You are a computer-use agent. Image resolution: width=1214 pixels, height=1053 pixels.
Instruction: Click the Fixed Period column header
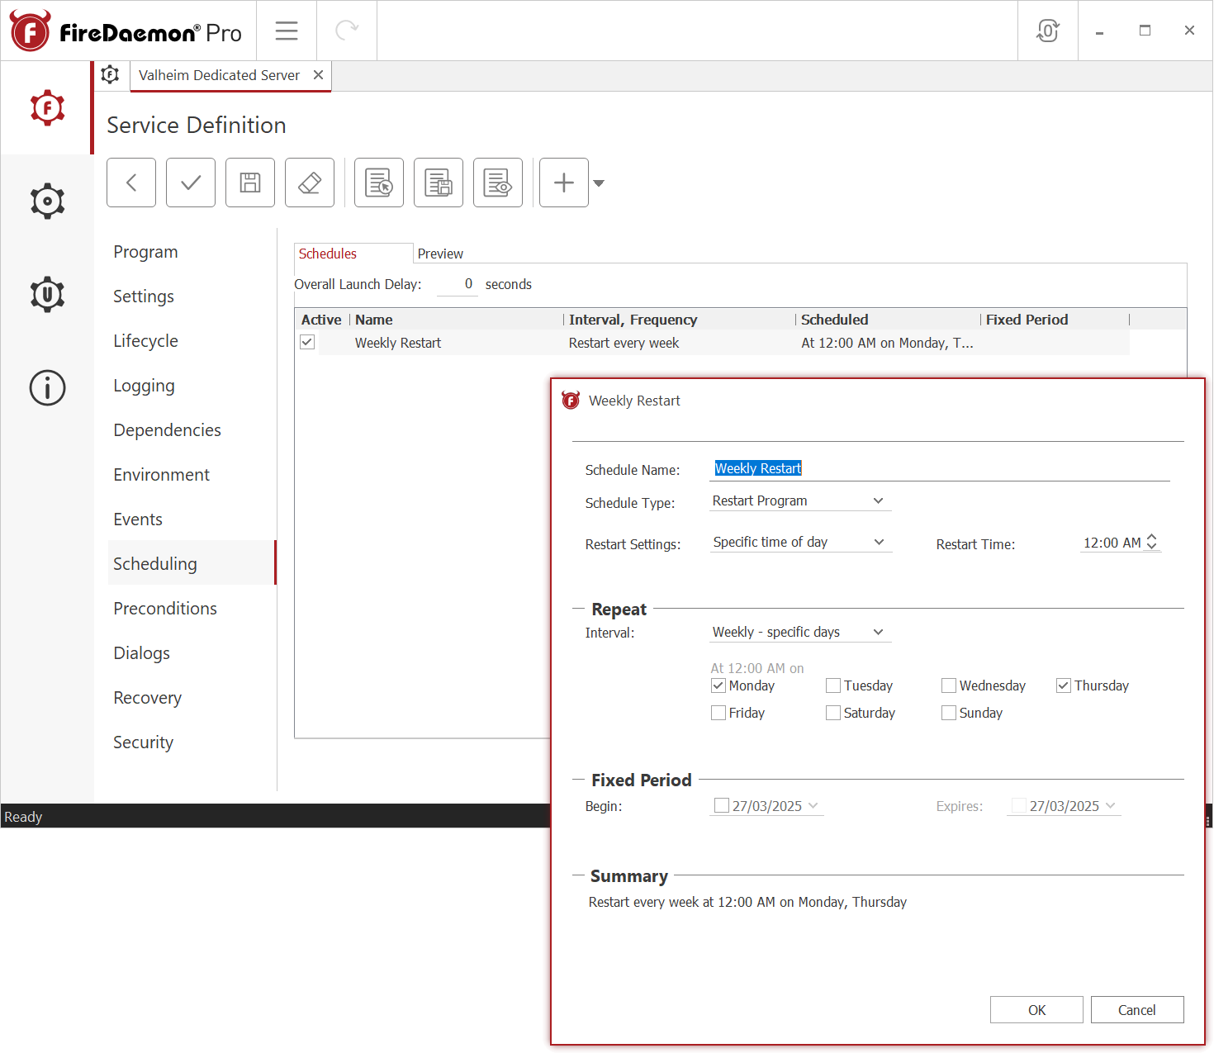click(x=1055, y=320)
